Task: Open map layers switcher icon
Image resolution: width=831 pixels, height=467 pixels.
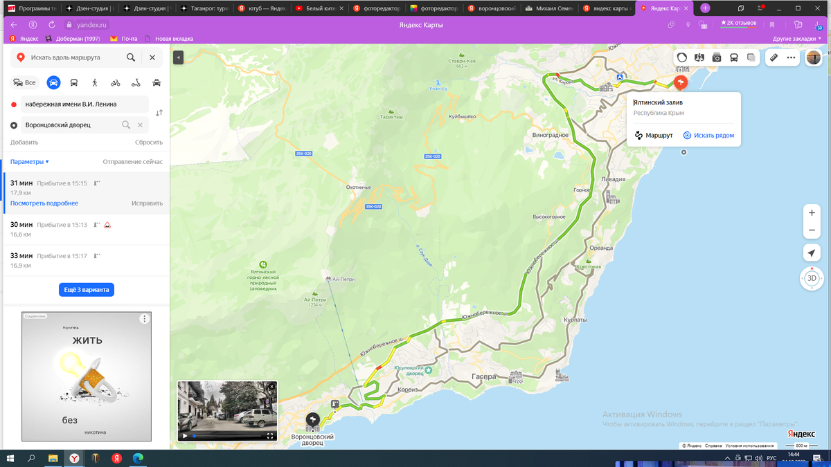Action: coord(751,58)
